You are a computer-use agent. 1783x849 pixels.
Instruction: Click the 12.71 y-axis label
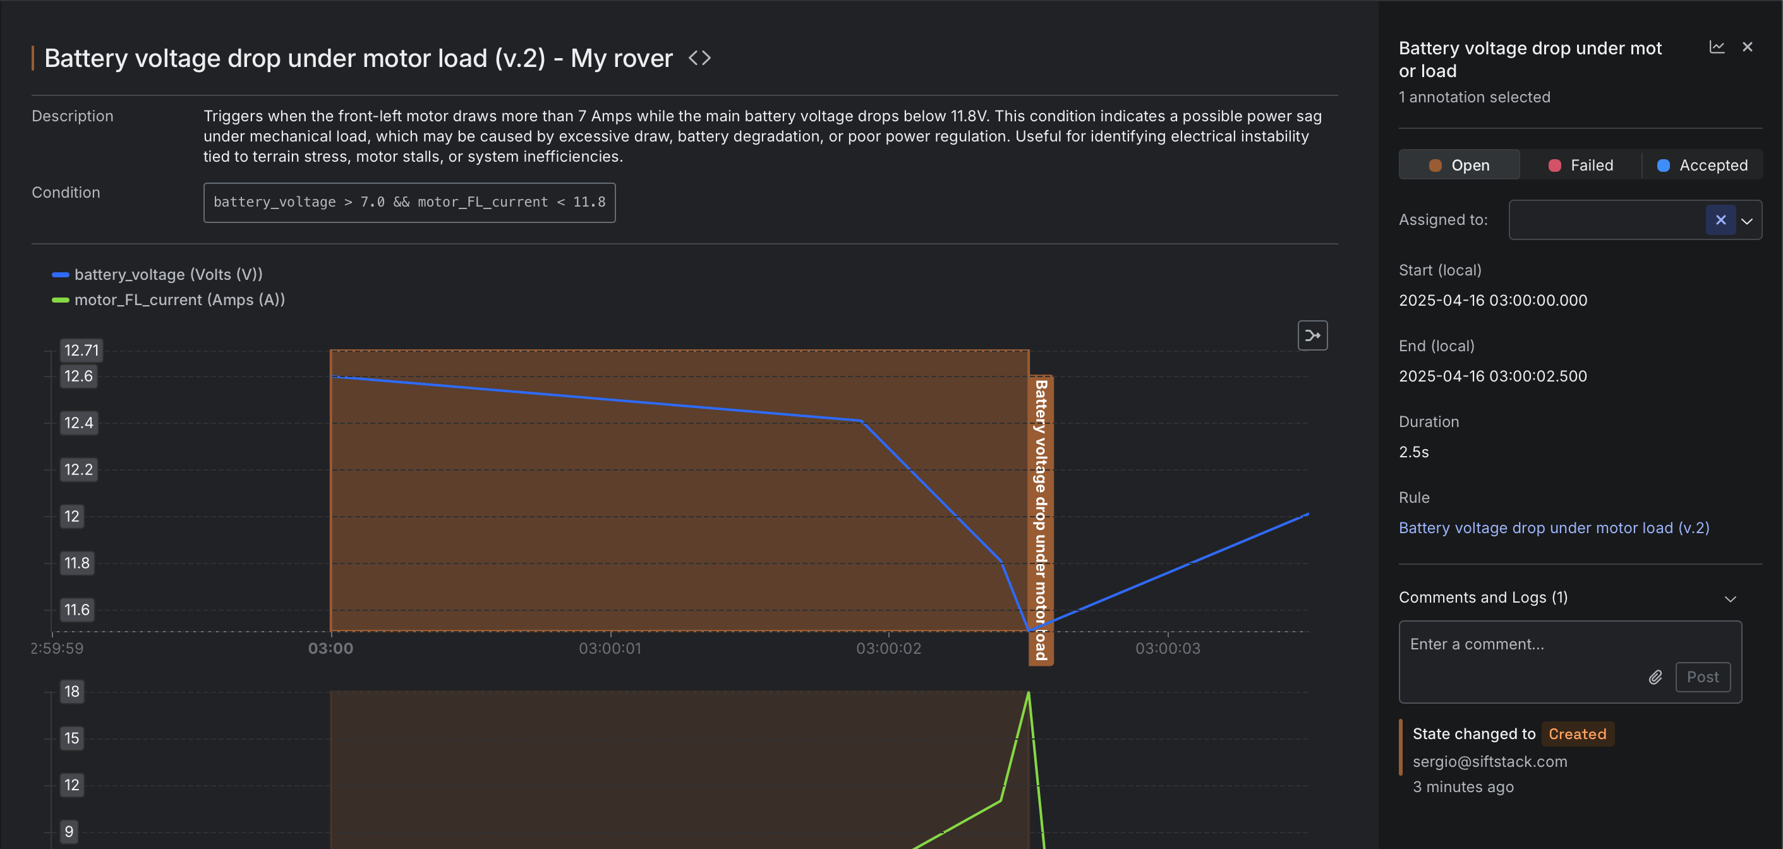[x=82, y=350]
